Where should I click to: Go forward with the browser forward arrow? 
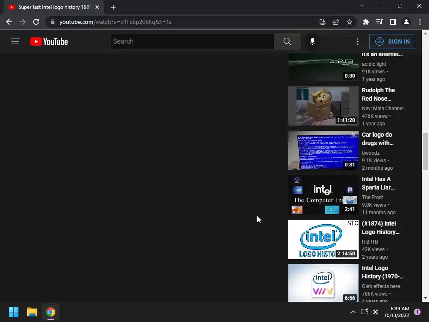coord(23,22)
